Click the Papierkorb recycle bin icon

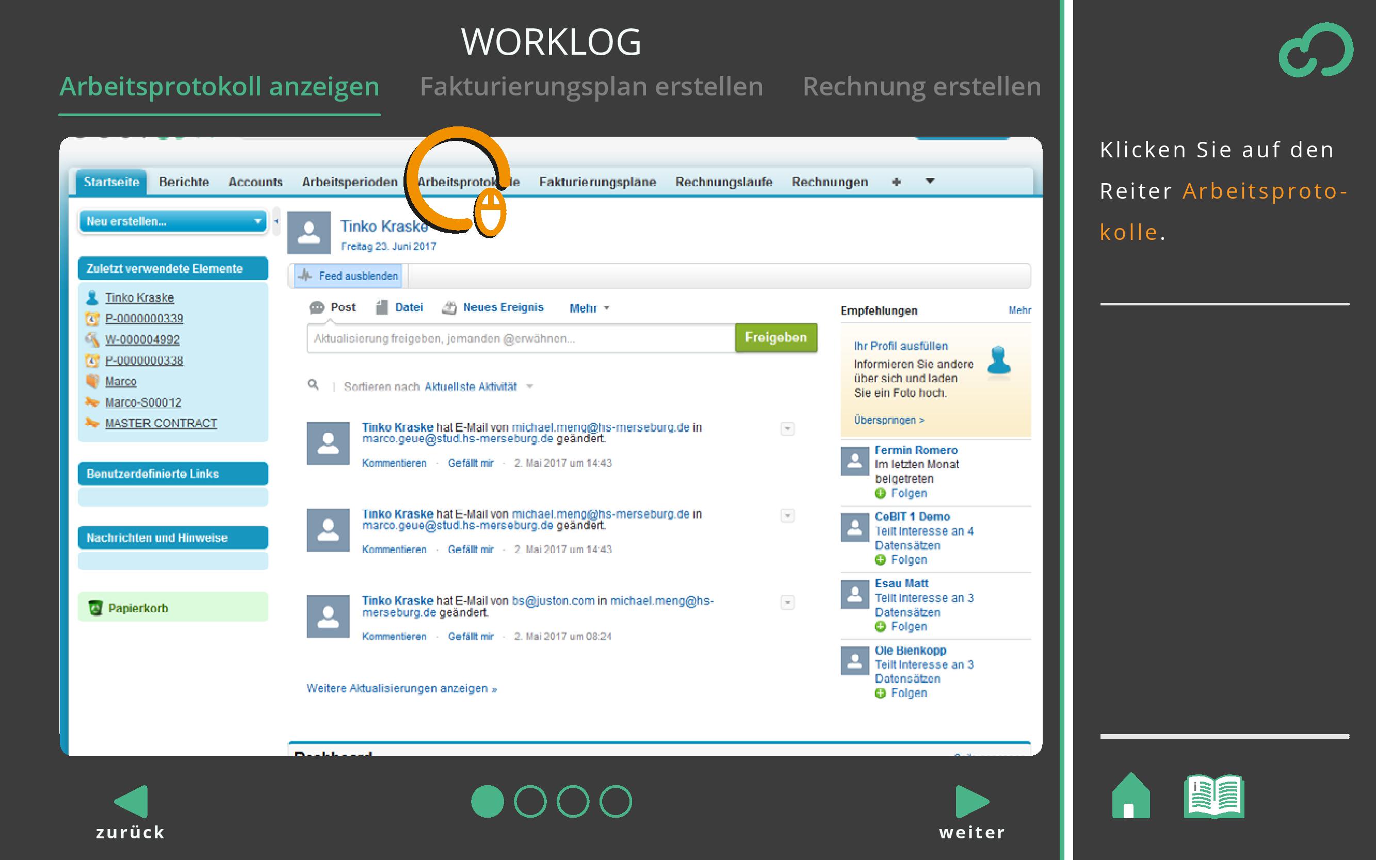click(x=95, y=607)
